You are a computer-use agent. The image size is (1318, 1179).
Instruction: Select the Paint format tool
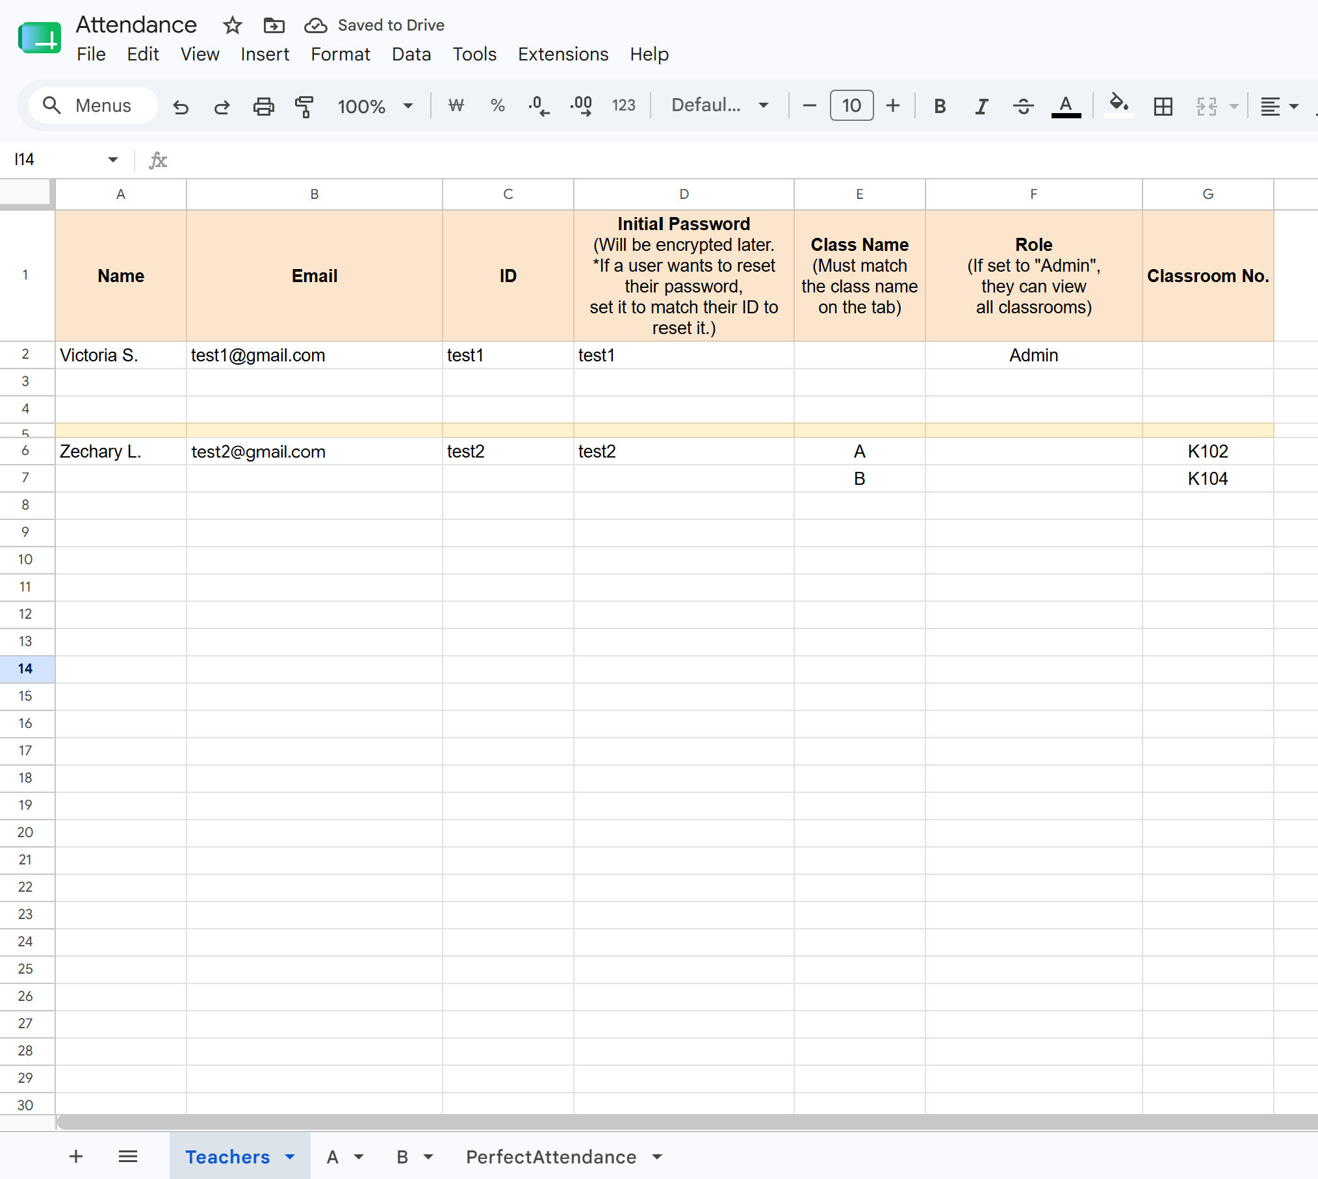pos(304,106)
